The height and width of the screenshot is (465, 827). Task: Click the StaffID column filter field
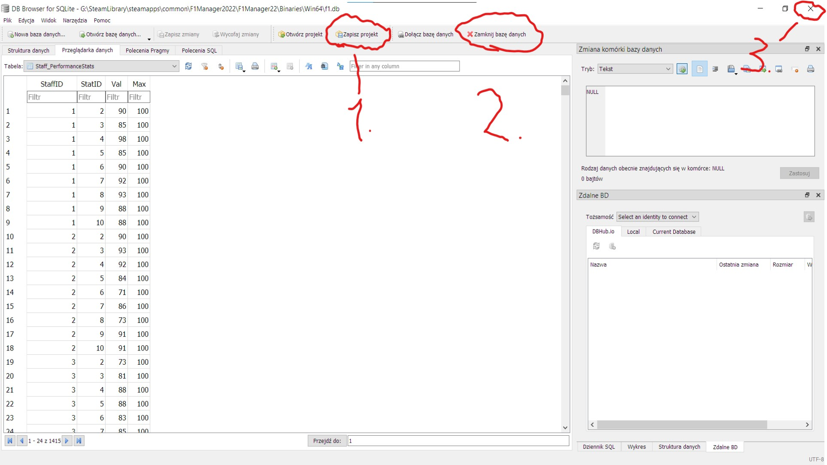[x=51, y=97]
